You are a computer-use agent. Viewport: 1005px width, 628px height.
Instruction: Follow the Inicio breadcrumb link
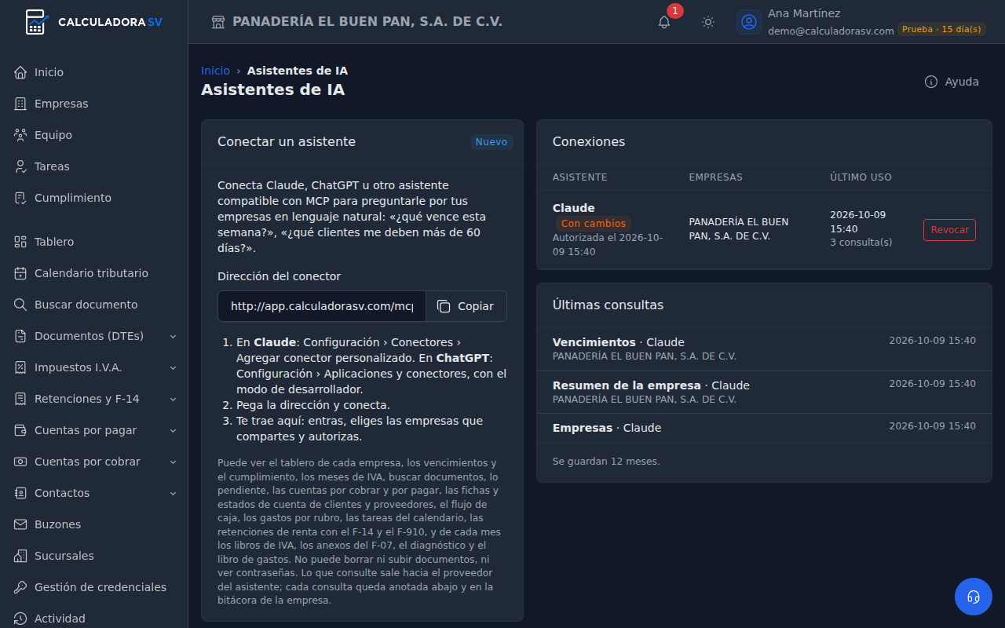(x=215, y=71)
